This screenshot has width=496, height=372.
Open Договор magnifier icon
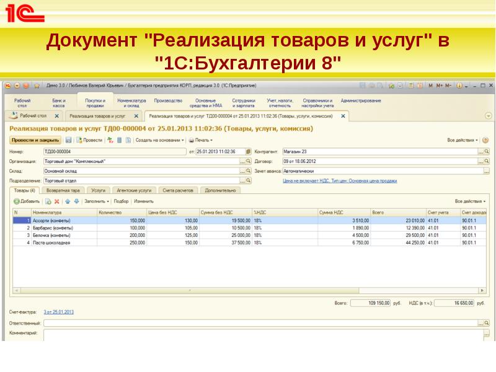click(x=487, y=161)
